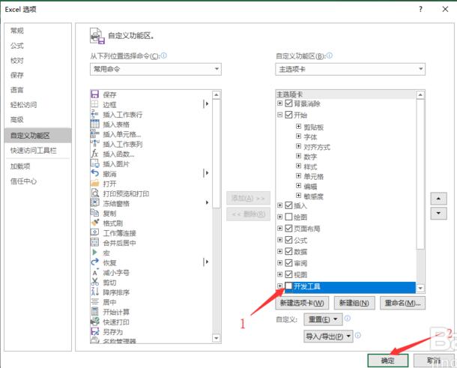Toggle the Insert (插入) tab checkbox
The image size is (457, 368).
pos(288,205)
